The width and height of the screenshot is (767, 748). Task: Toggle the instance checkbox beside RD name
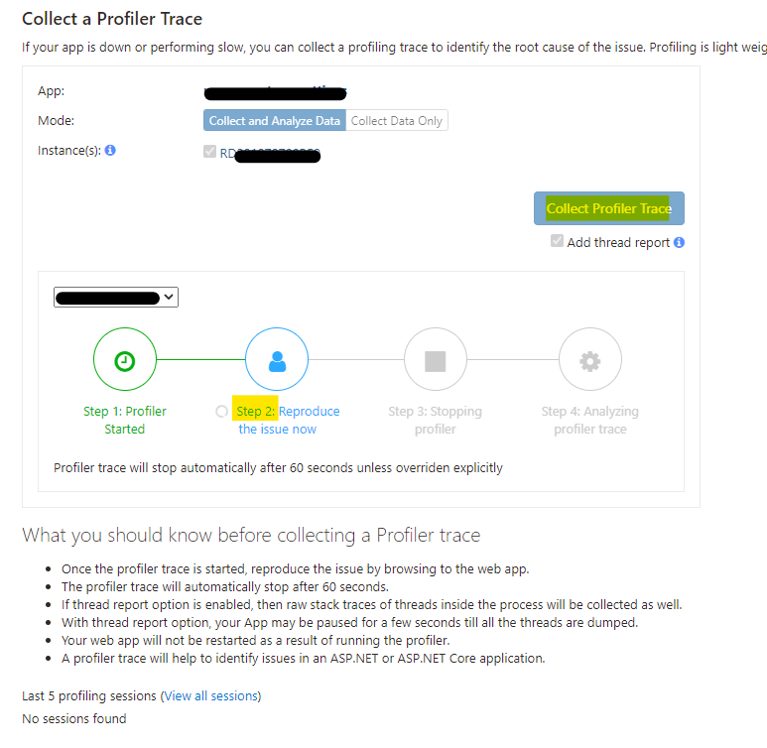pyautogui.click(x=209, y=152)
